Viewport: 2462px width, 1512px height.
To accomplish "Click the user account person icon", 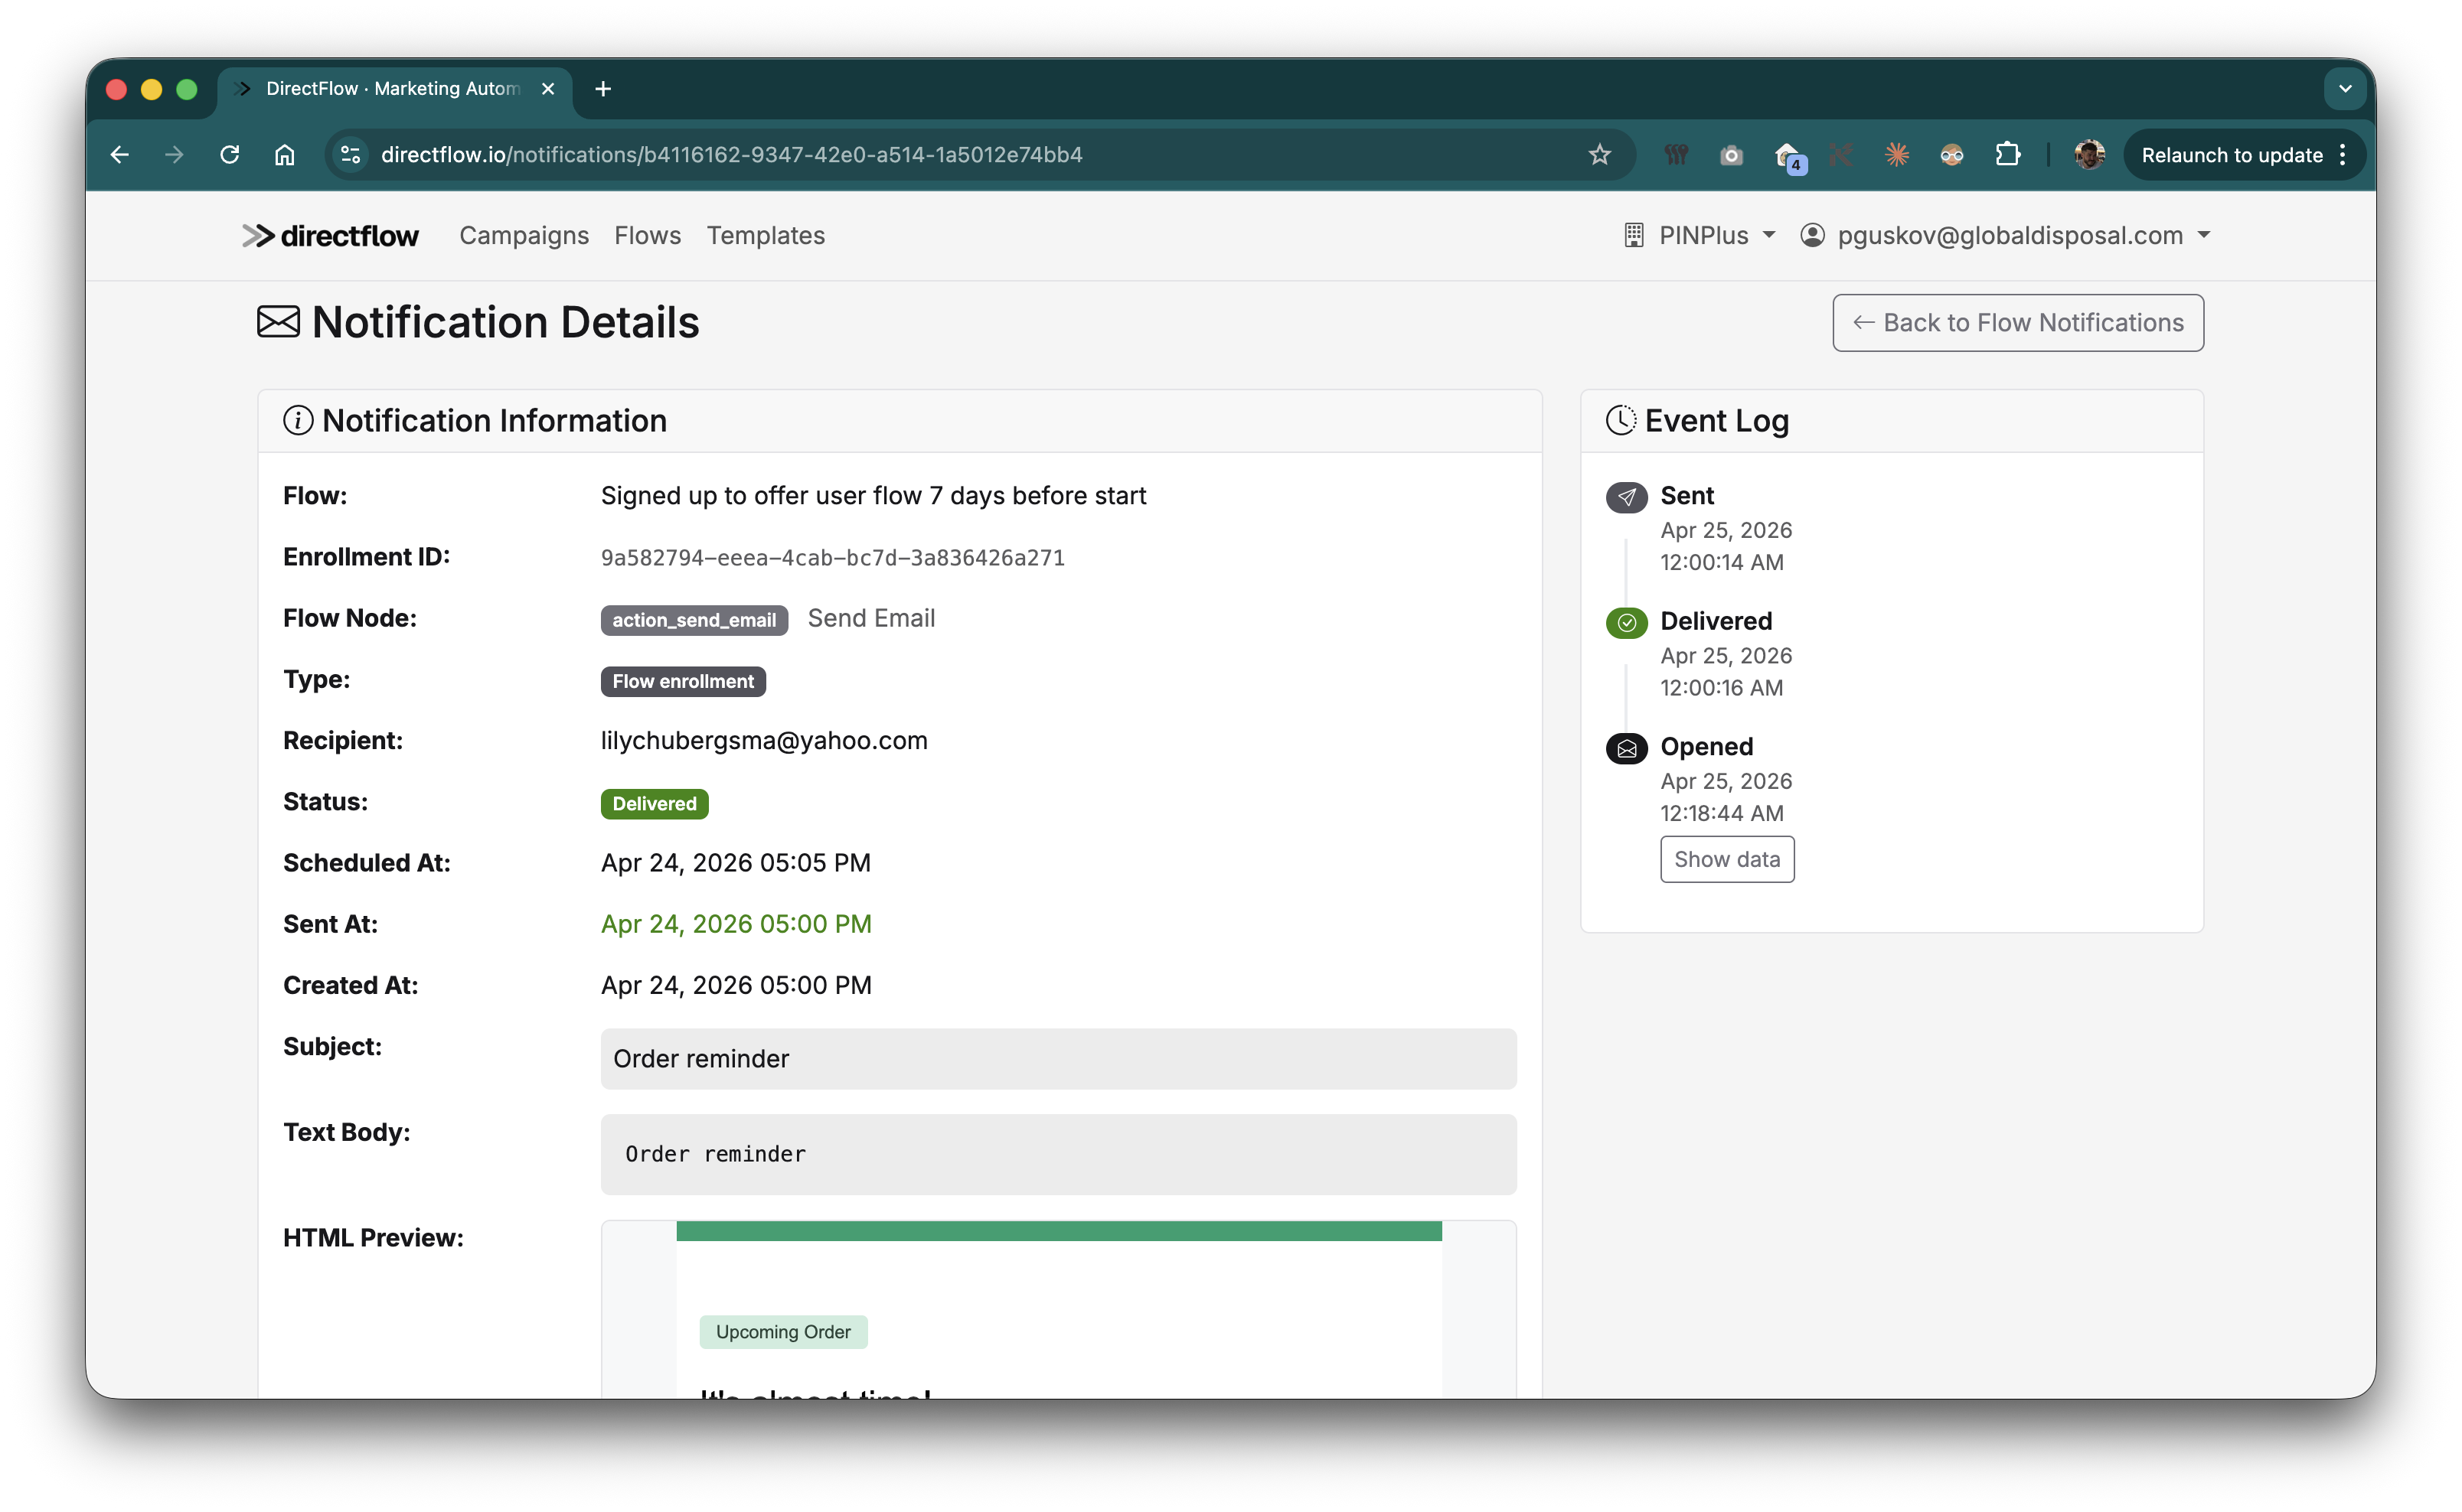I will 1812,236.
